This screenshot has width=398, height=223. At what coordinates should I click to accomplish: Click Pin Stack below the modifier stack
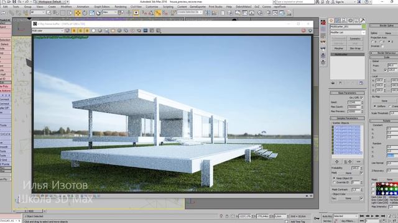click(333, 83)
